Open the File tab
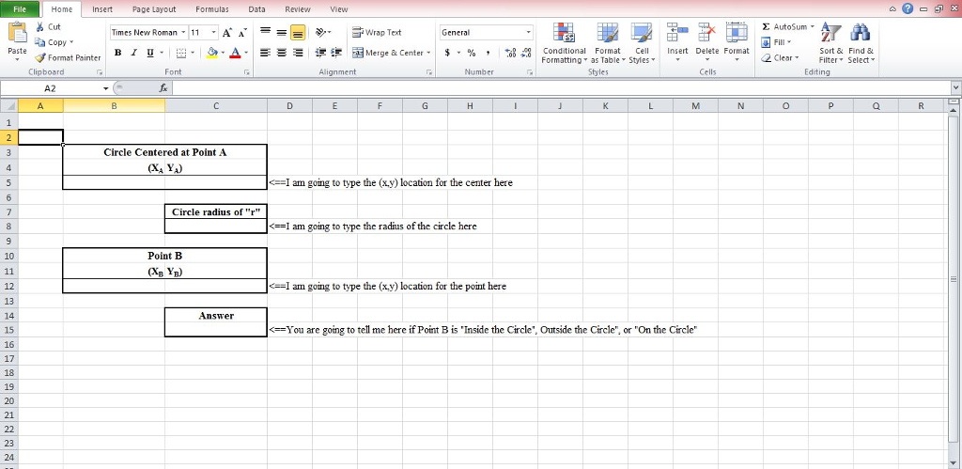The image size is (962, 469). 20,9
